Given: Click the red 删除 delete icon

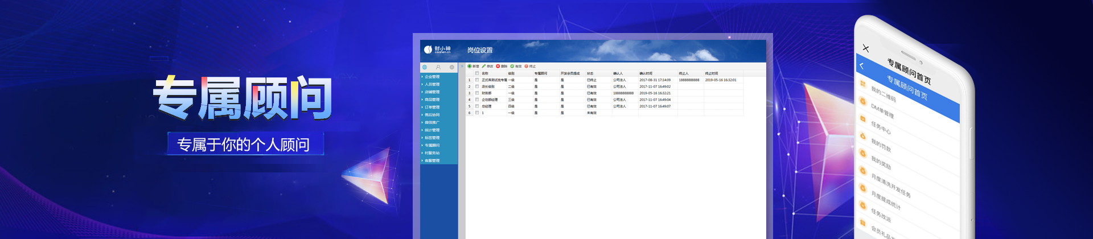Looking at the screenshot, I should [498, 67].
